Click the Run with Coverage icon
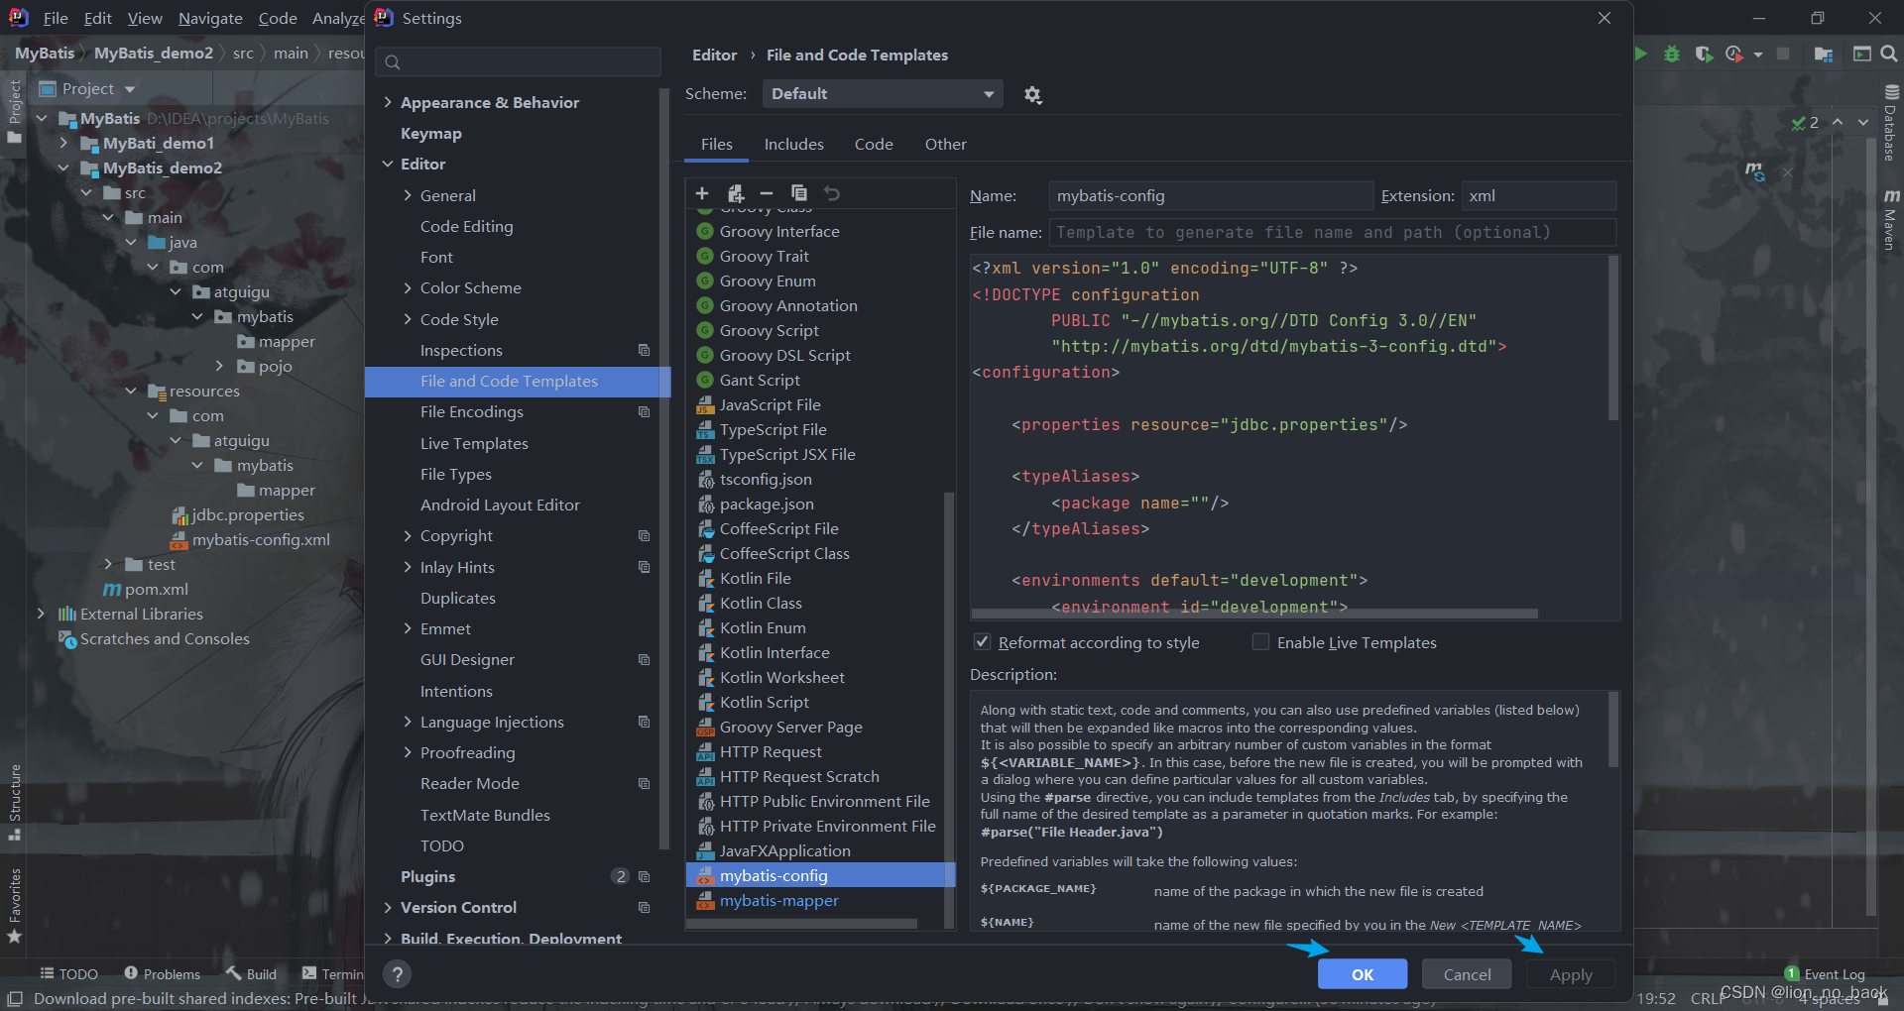 click(1704, 54)
